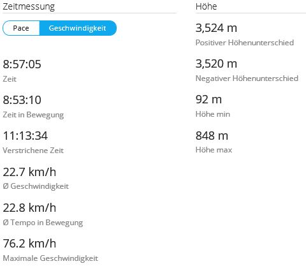Select the 11:13:34 elapsed time value
This screenshot has width=306, height=266.
(x=25, y=136)
